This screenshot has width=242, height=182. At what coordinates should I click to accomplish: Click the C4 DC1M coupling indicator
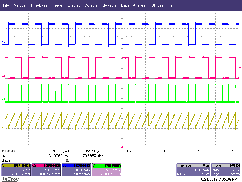click(x=116, y=166)
